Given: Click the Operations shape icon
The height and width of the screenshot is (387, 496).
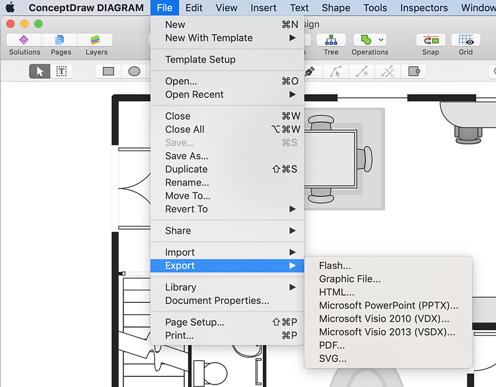Looking at the screenshot, I should click(x=366, y=40).
